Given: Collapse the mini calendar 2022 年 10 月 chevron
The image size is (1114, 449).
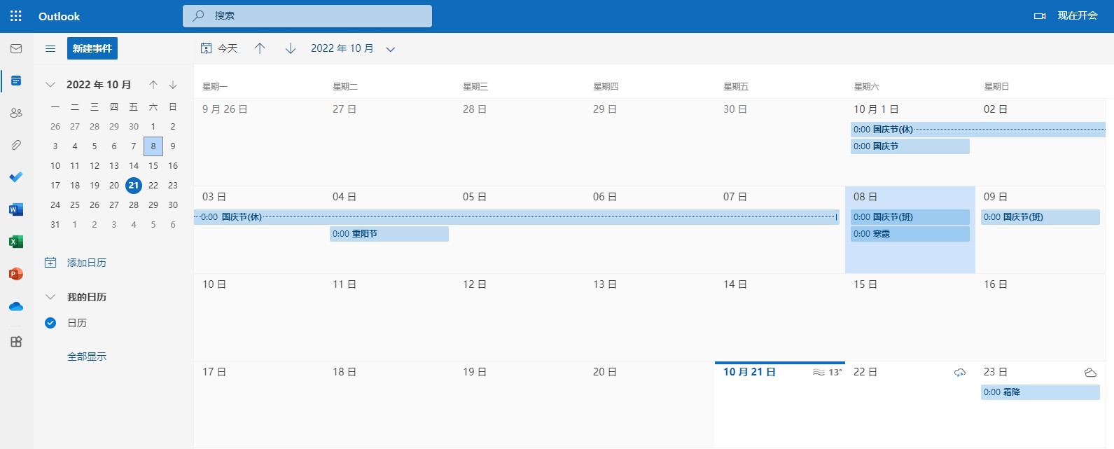Looking at the screenshot, I should tap(50, 85).
